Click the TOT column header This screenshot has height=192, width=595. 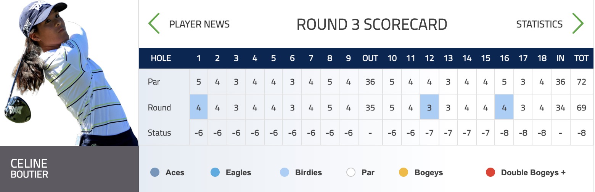pos(582,58)
